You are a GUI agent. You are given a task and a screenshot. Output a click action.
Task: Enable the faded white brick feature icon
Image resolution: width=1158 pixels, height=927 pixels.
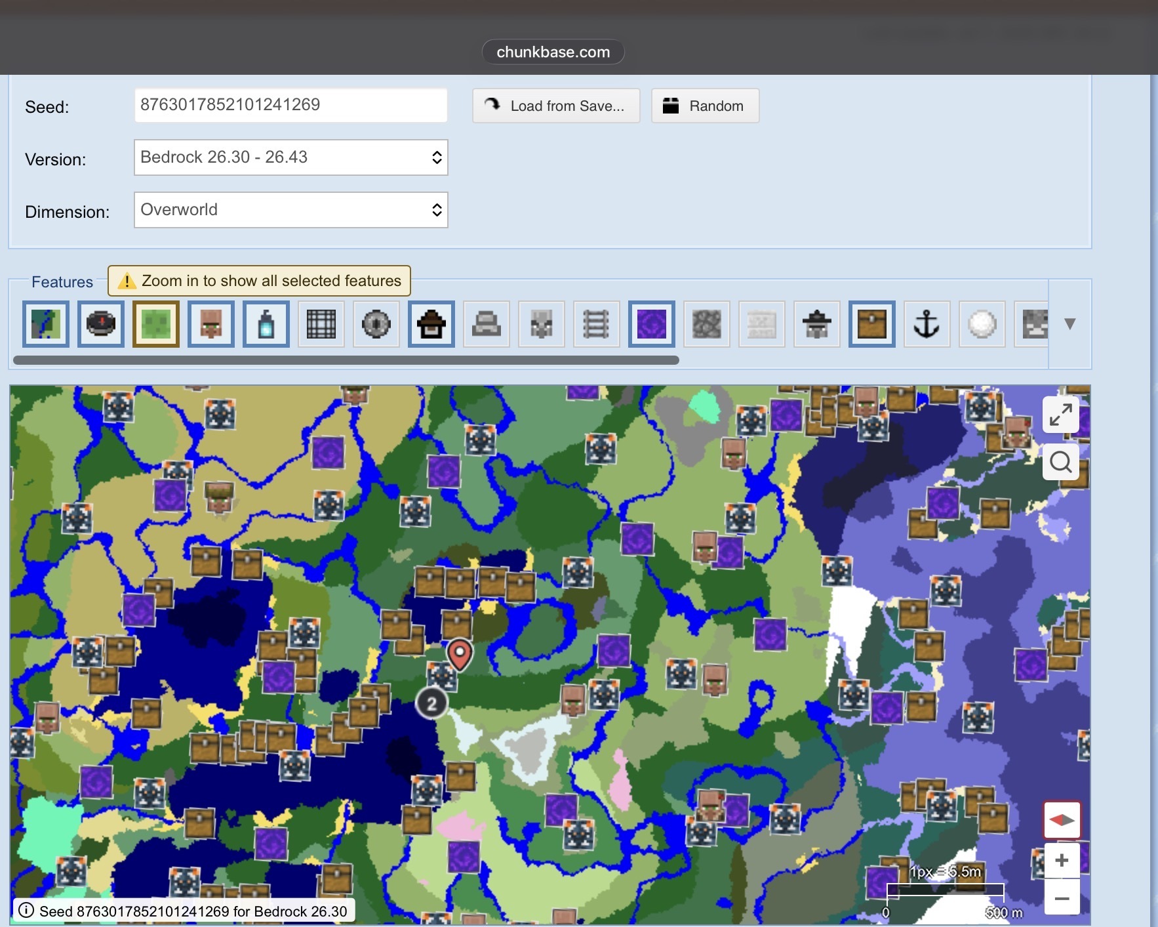click(x=762, y=324)
